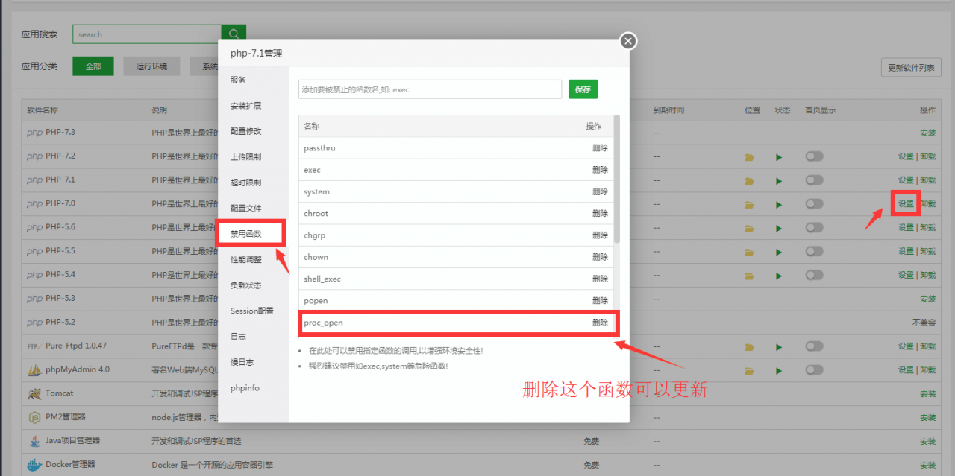Viewport: 955px width, 476px height.
Task: Open 配置修改 tab in the dialog
Action: pos(253,131)
